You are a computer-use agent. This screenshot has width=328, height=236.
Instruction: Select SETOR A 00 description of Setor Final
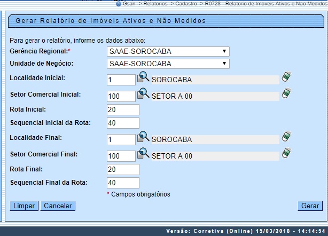click(x=215, y=156)
